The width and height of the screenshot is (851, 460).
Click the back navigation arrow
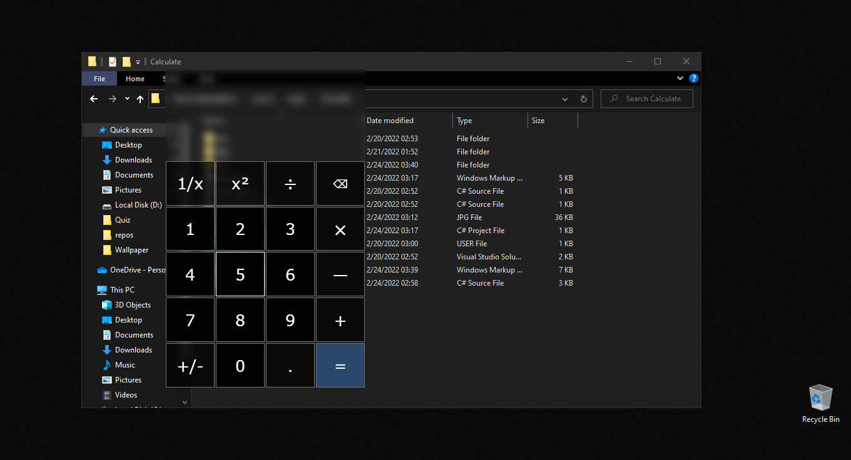coord(94,99)
